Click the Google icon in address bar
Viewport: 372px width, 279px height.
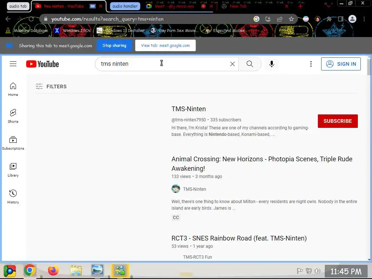(x=256, y=19)
